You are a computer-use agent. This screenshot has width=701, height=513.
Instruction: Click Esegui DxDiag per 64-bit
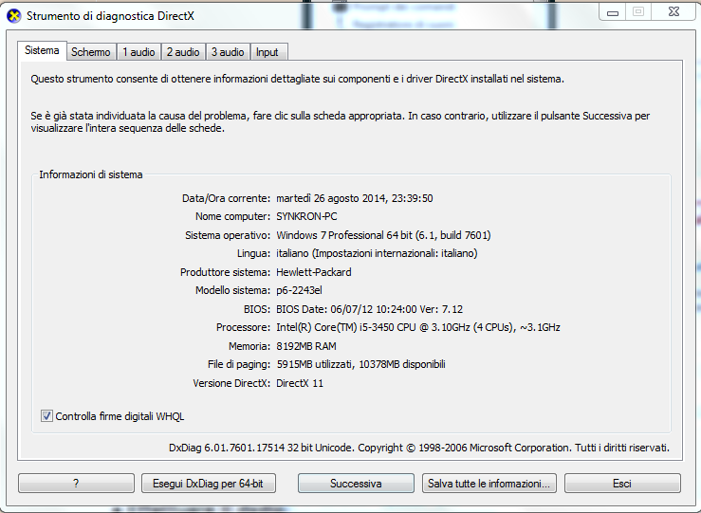tap(208, 484)
